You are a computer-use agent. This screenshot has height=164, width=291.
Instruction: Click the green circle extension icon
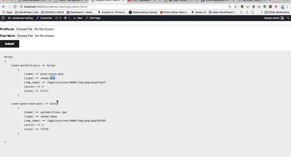265,7
